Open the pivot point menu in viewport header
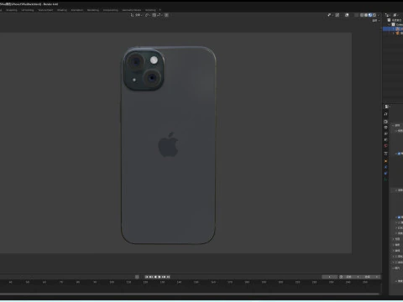Screen dimensions: 403x302 click(148, 15)
